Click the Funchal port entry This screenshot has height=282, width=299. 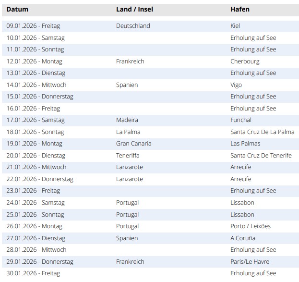pos(241,120)
